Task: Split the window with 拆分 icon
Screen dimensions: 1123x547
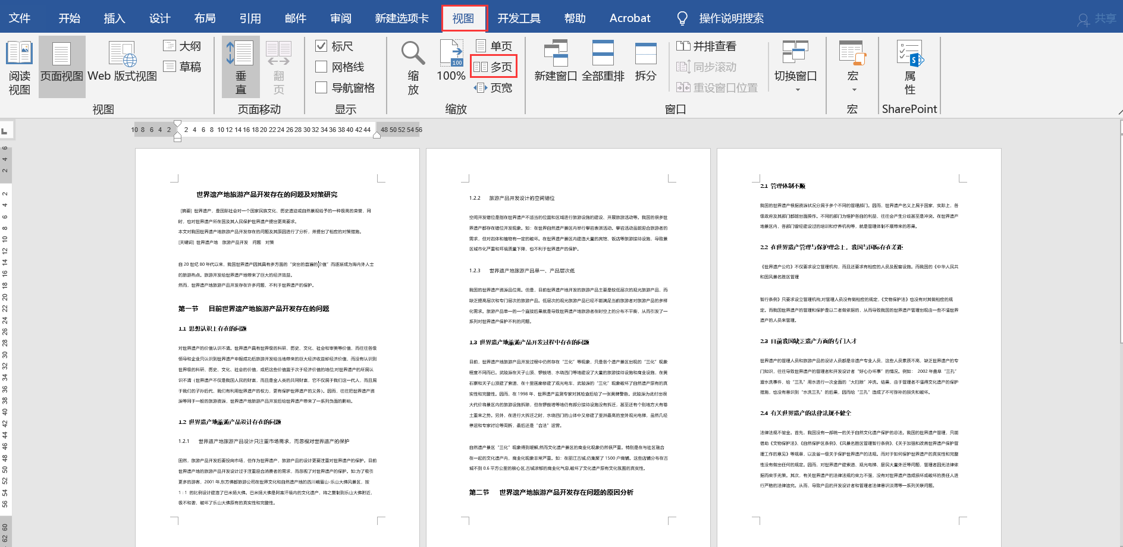Action: (645, 54)
